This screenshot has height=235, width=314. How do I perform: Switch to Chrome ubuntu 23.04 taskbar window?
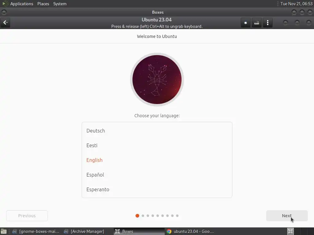190,231
